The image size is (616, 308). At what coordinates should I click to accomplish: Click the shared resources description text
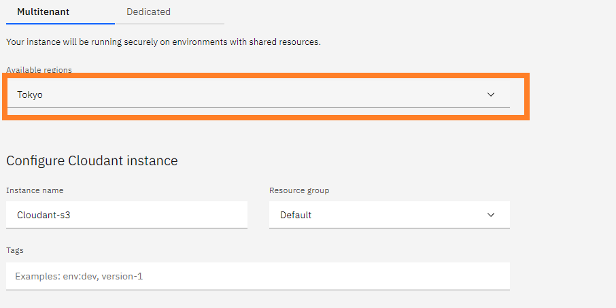(x=163, y=42)
